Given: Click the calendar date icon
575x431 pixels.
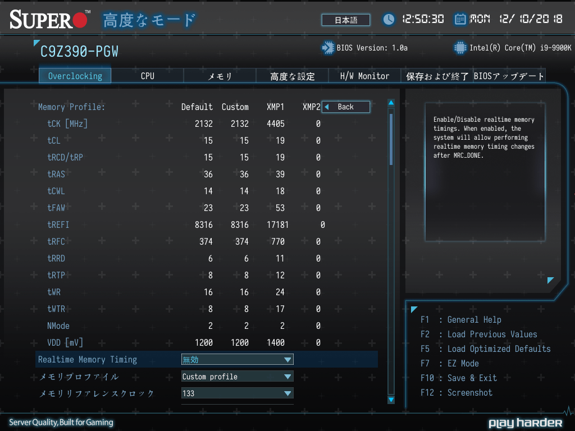Looking at the screenshot, I should tap(460, 19).
